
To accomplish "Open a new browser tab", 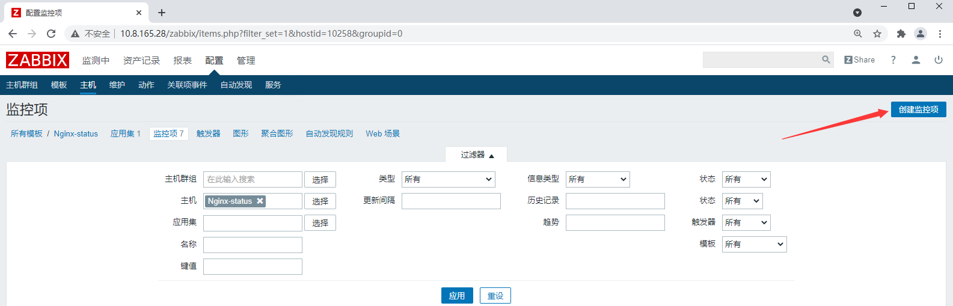I will (162, 13).
